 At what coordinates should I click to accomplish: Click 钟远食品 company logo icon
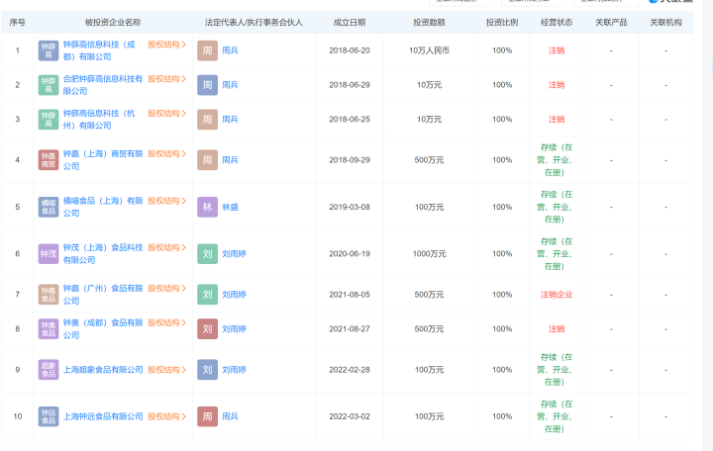coord(49,416)
